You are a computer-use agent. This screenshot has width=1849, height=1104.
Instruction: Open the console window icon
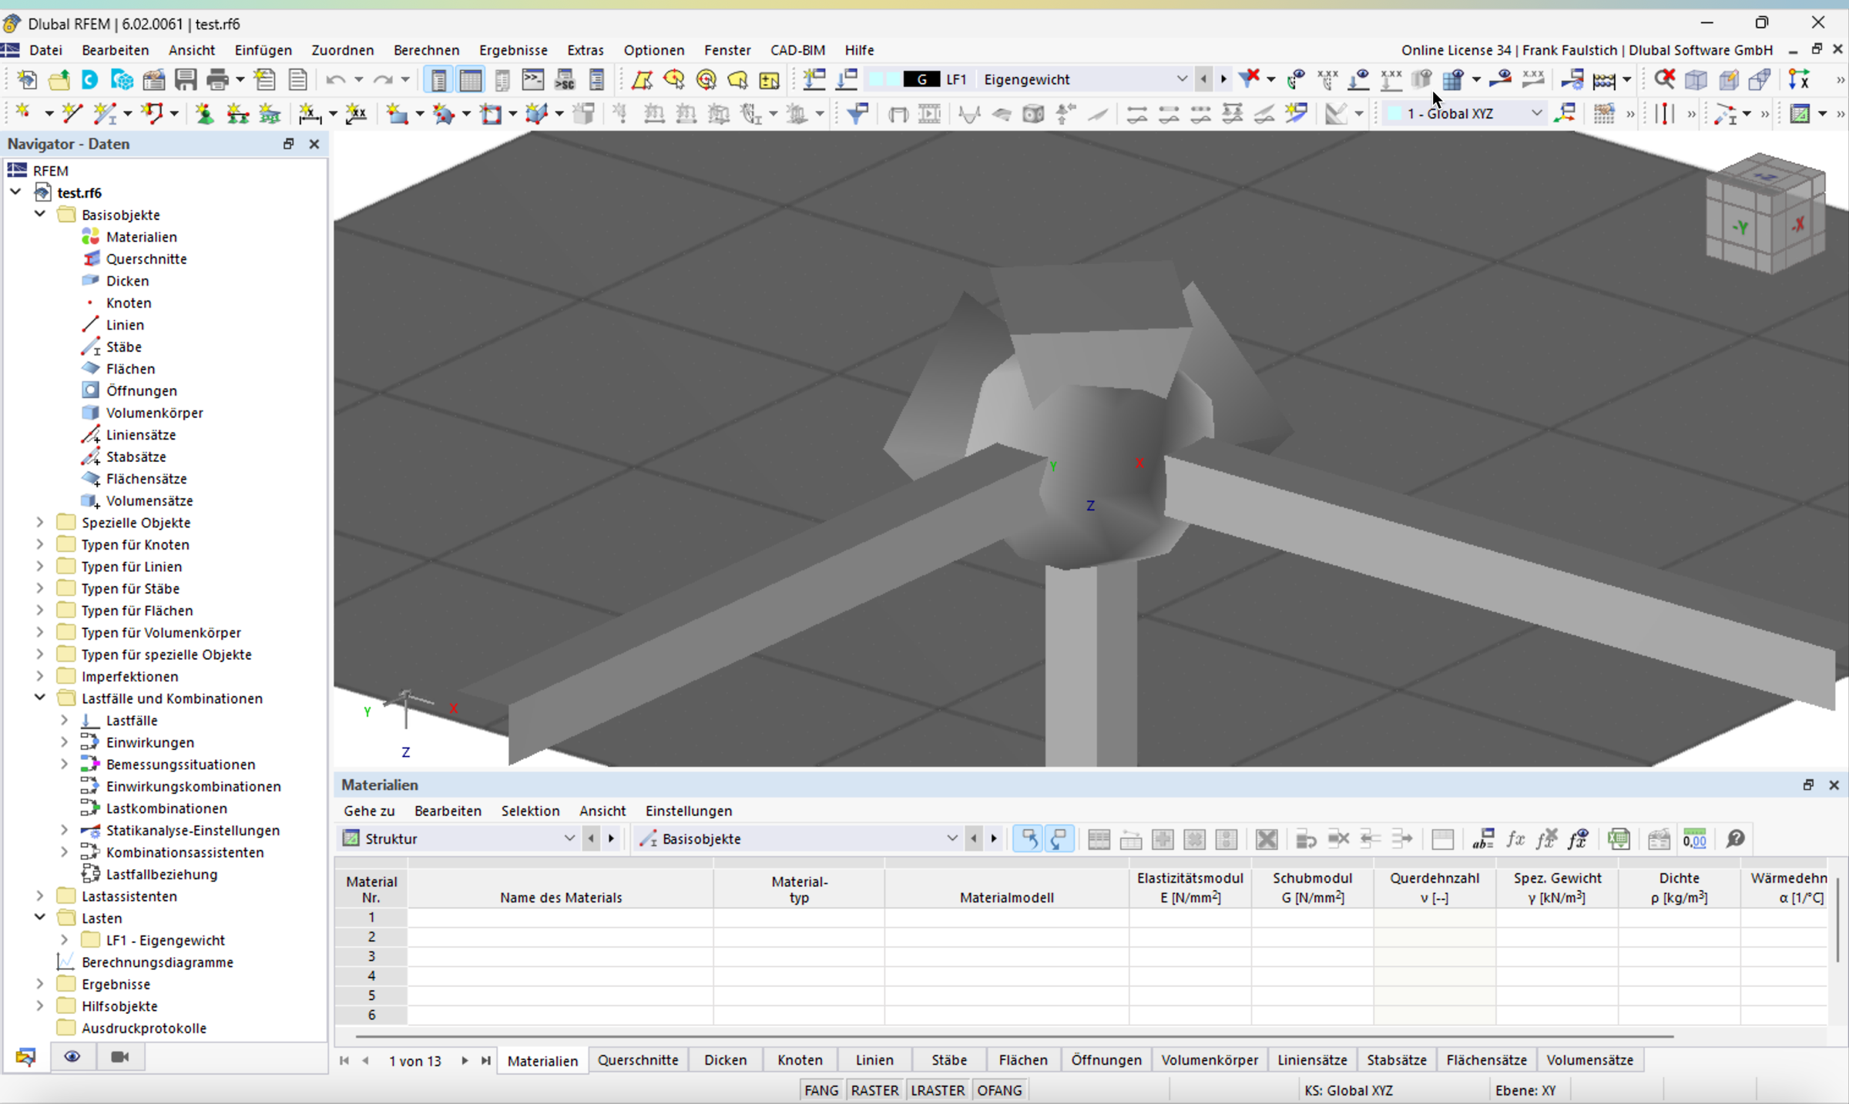[x=533, y=79]
